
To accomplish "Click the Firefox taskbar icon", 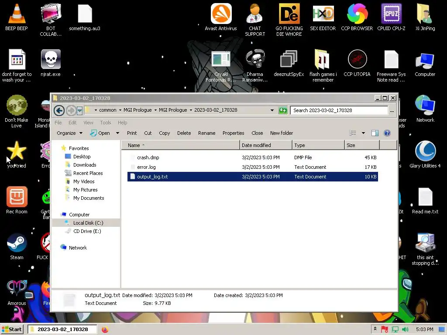I will 105,329.
